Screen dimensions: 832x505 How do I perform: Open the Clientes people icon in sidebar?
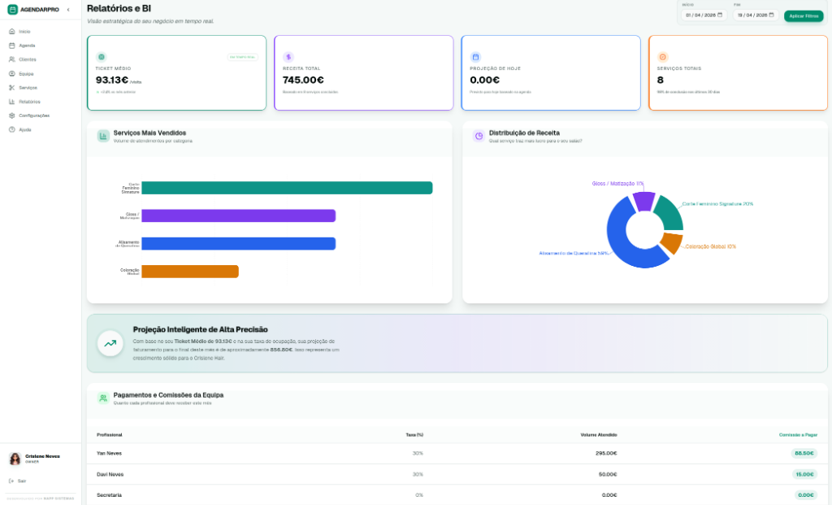[x=11, y=59]
